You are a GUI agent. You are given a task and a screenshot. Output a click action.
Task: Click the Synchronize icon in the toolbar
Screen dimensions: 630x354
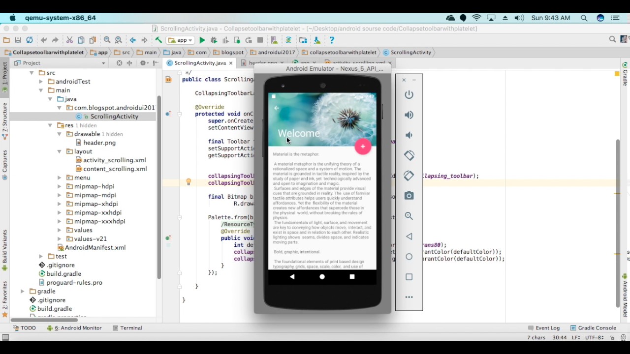coord(30,40)
